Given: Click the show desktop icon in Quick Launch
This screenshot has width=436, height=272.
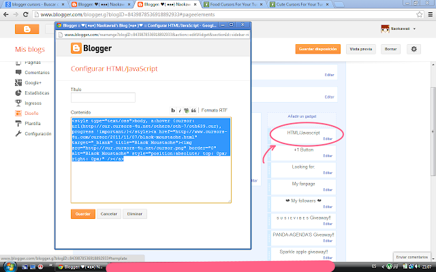Looking at the screenshot, I should pyautogui.click(x=33, y=267).
